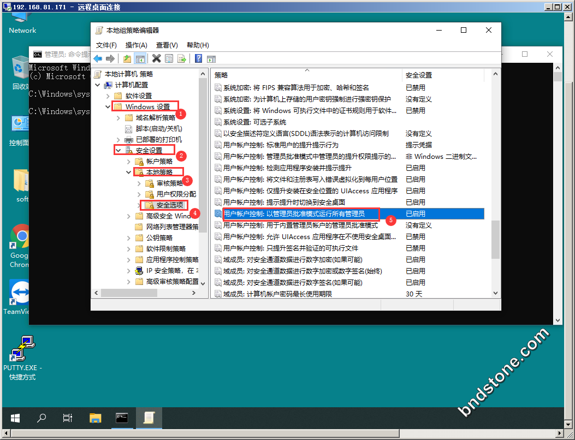Click the blue Help question mark icon

click(x=199, y=59)
